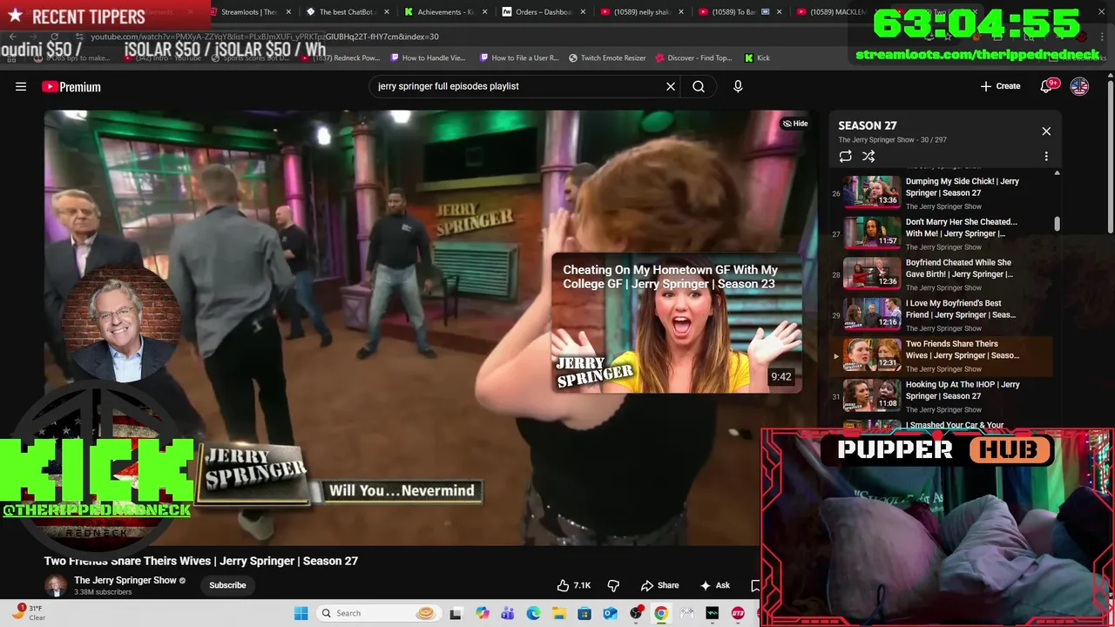Hide the end screen suggestions with Hide
Image resolution: width=1115 pixels, height=627 pixels.
coord(795,124)
